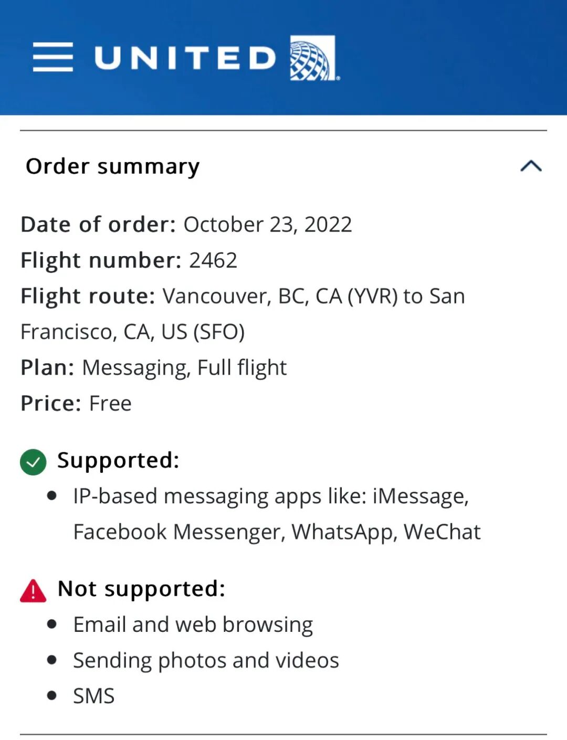The width and height of the screenshot is (567, 740).
Task: Collapse Order summary using the chevron arrow
Action: point(531,166)
